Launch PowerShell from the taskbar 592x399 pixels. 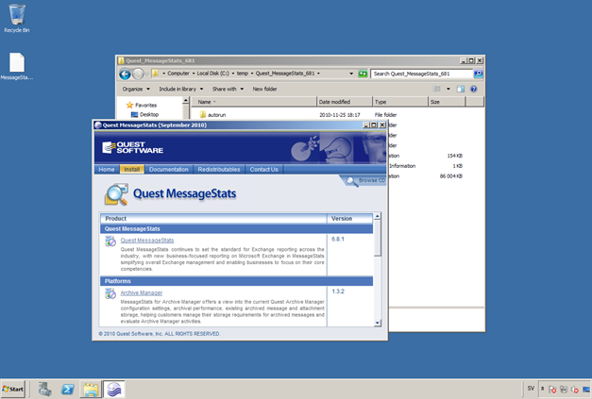tap(68, 390)
